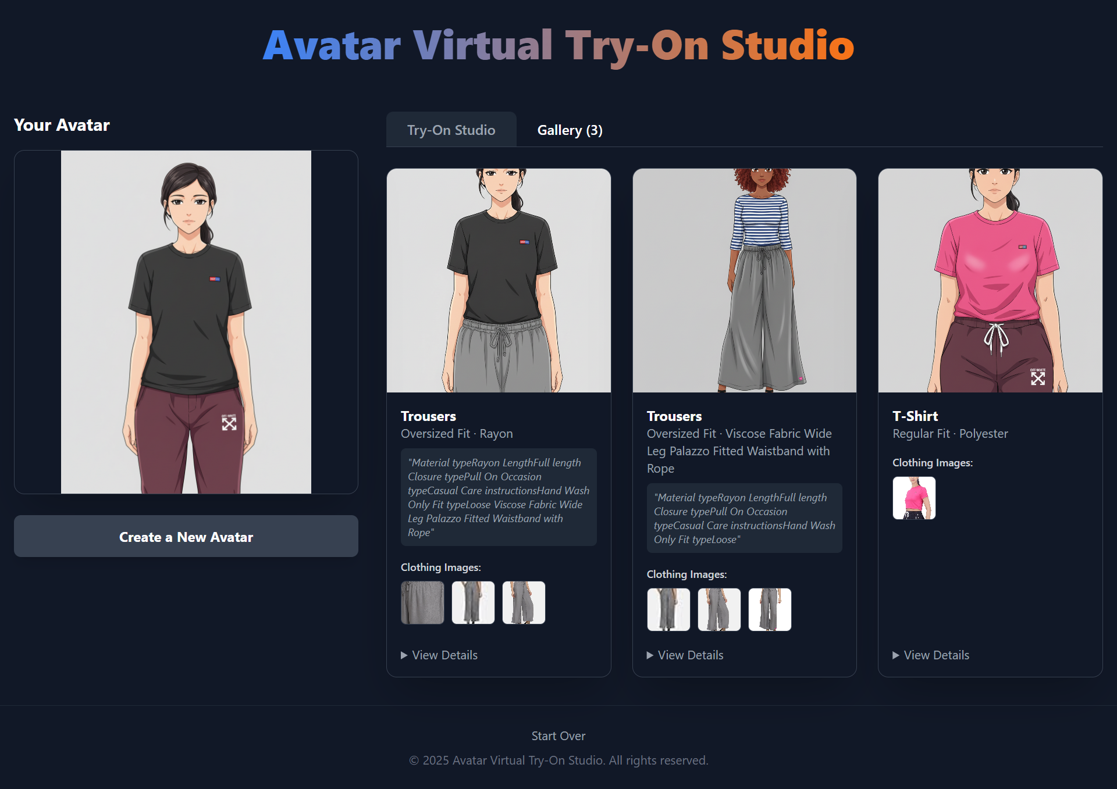
Task: Click the Start Over link
Action: pos(558,736)
